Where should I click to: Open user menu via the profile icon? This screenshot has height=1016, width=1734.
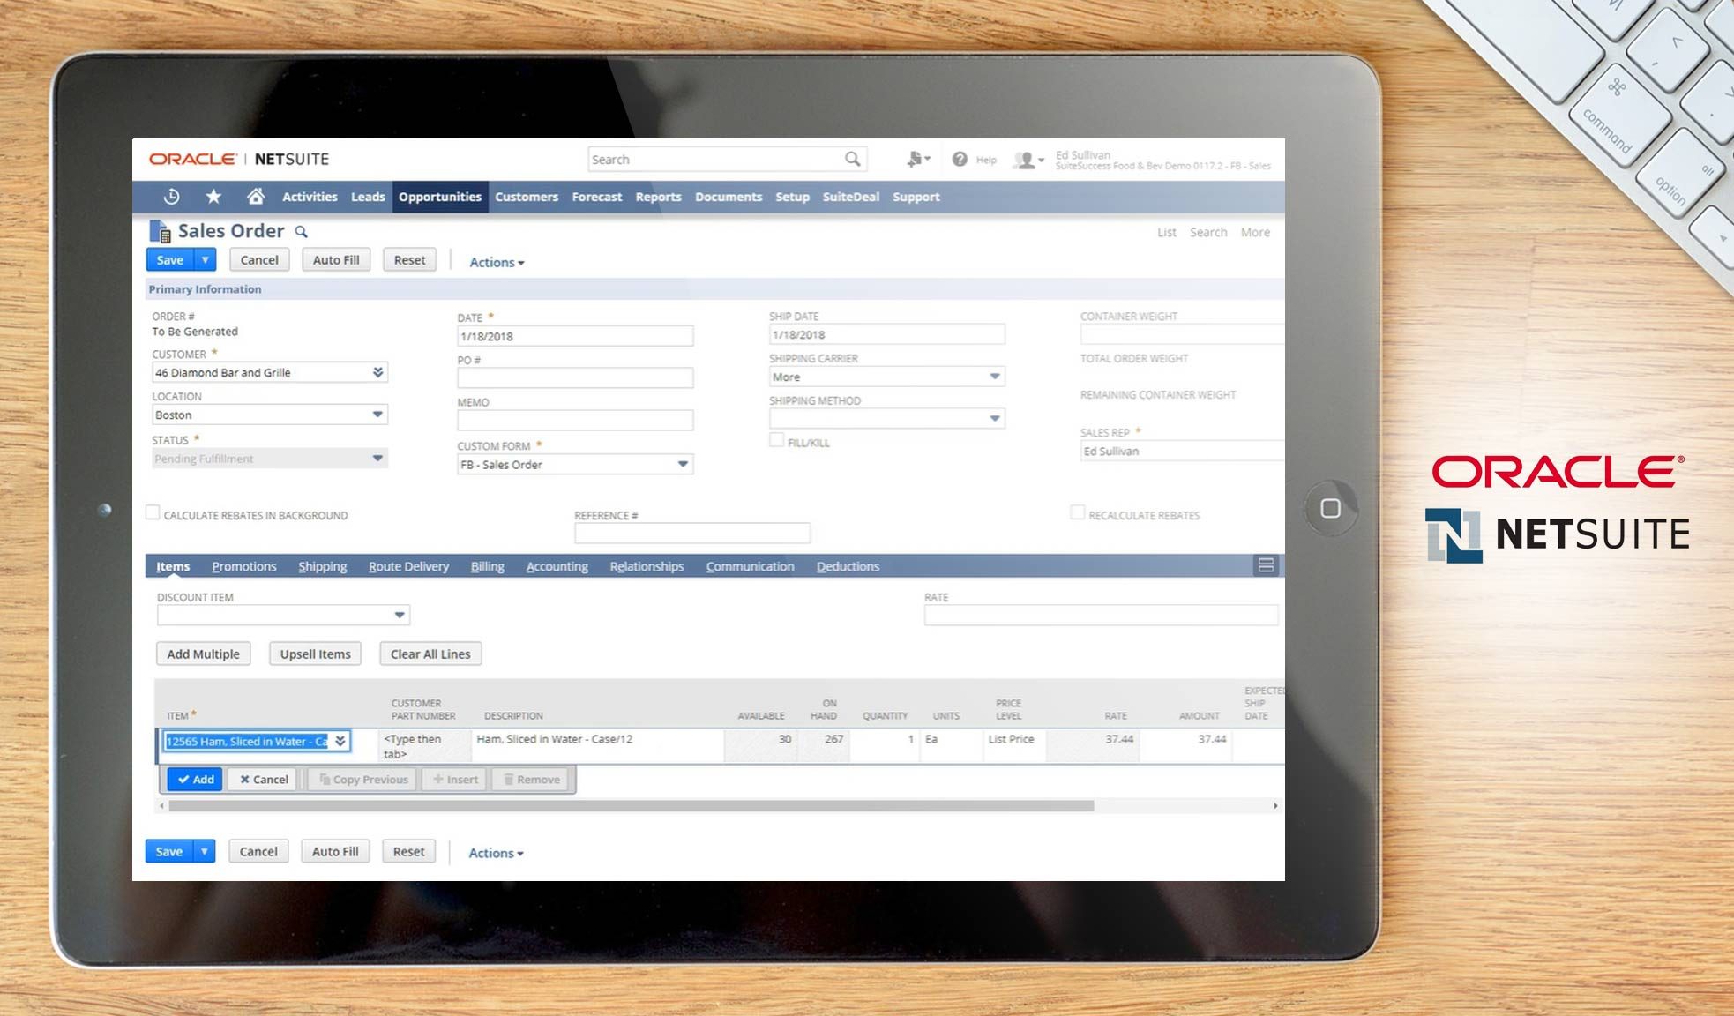[1024, 160]
